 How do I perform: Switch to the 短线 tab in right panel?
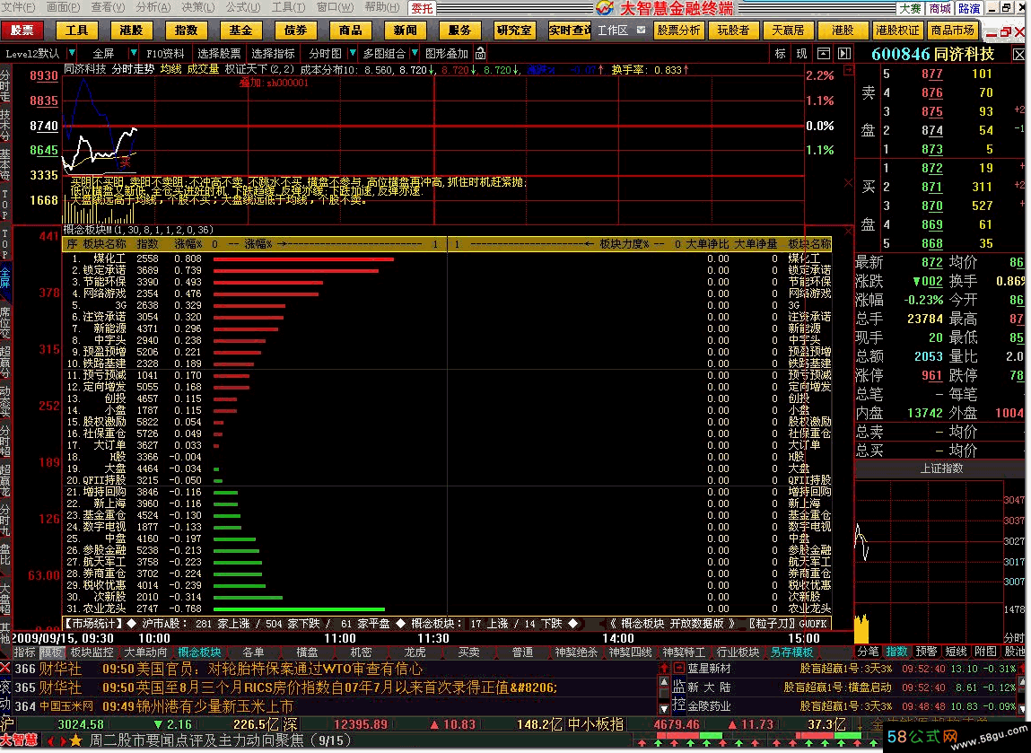click(956, 651)
